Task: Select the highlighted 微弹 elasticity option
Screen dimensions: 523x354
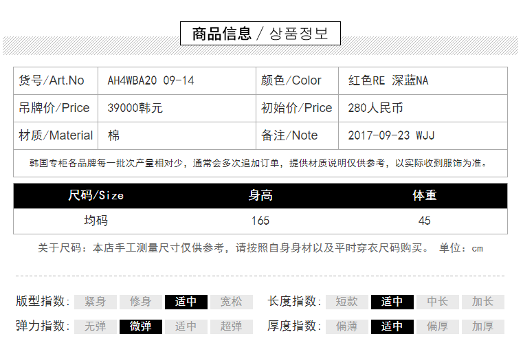Action: pos(140,327)
